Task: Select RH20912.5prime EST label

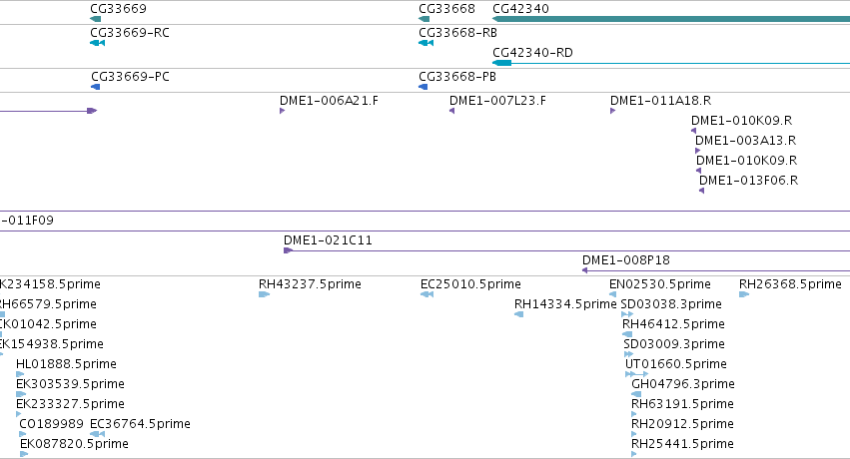Action: click(x=682, y=424)
